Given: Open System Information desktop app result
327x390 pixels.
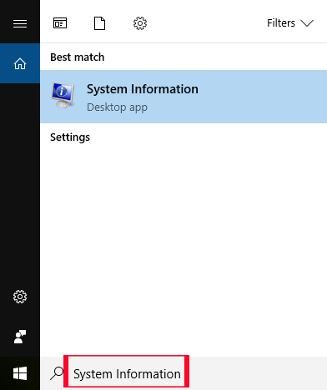Looking at the screenshot, I should pyautogui.click(x=184, y=97).
